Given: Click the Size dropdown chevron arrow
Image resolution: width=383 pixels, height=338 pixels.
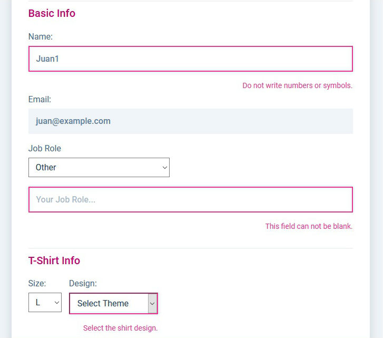Looking at the screenshot, I should (56, 303).
